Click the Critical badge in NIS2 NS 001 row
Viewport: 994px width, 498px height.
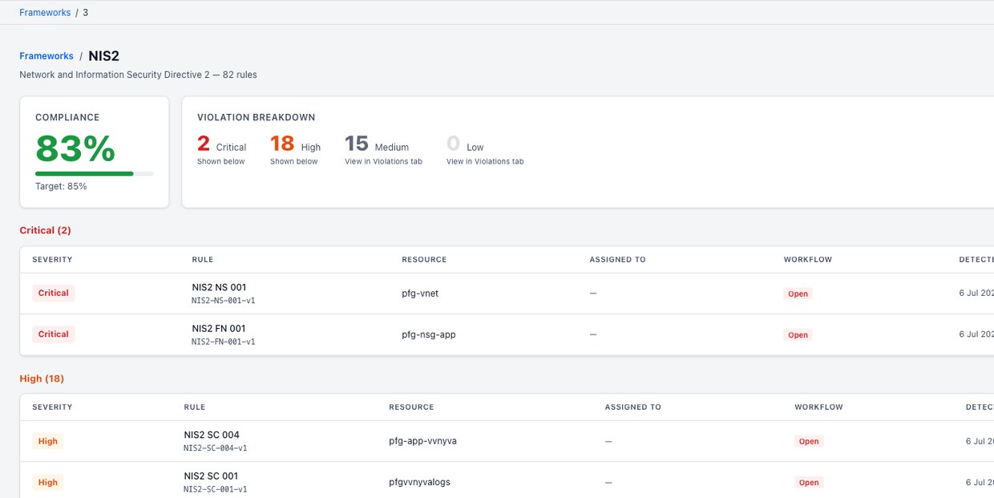[54, 294]
